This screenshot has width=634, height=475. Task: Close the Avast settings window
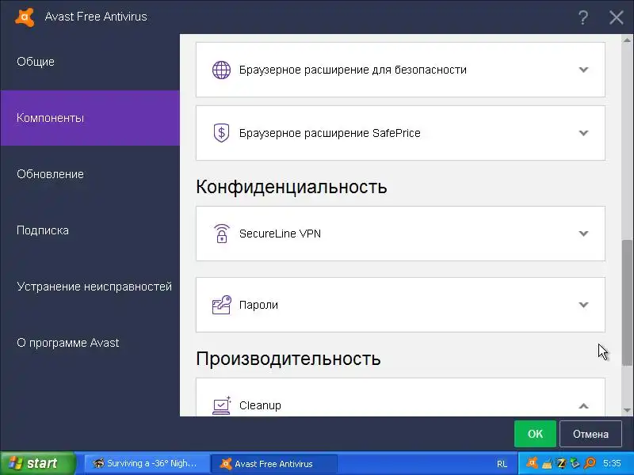pyautogui.click(x=616, y=17)
